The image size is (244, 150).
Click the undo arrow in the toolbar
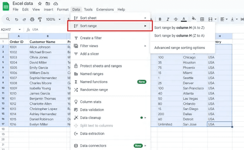tap(16, 19)
